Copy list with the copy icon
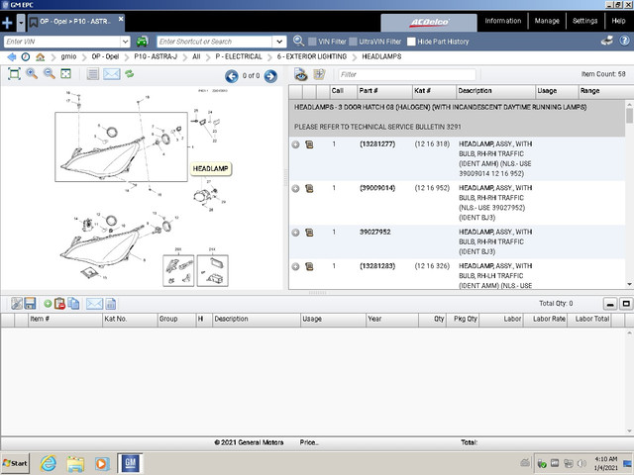This screenshot has width=634, height=475. coord(73,304)
